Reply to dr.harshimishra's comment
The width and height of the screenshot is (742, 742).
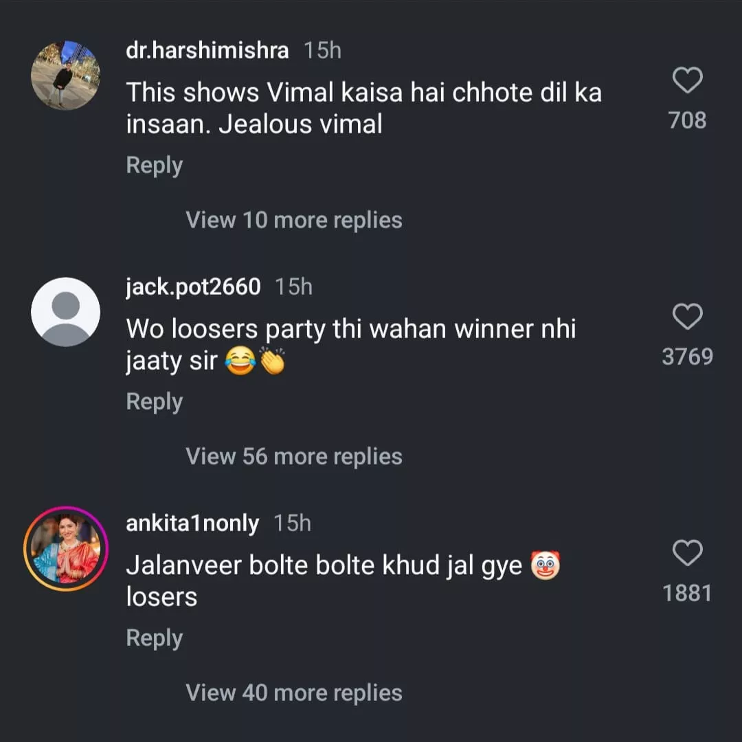point(155,166)
